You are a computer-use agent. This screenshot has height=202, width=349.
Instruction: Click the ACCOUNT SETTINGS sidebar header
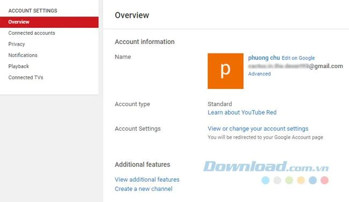click(x=33, y=11)
